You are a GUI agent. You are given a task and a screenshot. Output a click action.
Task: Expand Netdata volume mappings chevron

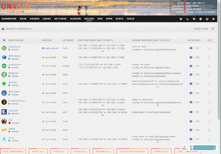coord(158,87)
